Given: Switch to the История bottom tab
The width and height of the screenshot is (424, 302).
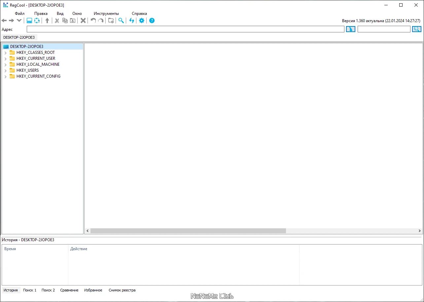Looking at the screenshot, I should (x=11, y=290).
